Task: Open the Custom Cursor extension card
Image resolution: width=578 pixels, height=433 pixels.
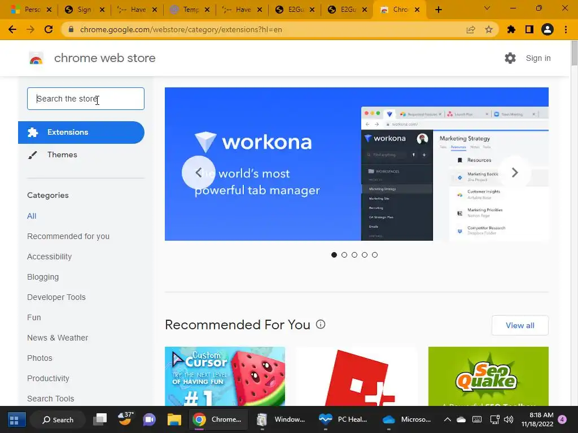Action: point(225,376)
